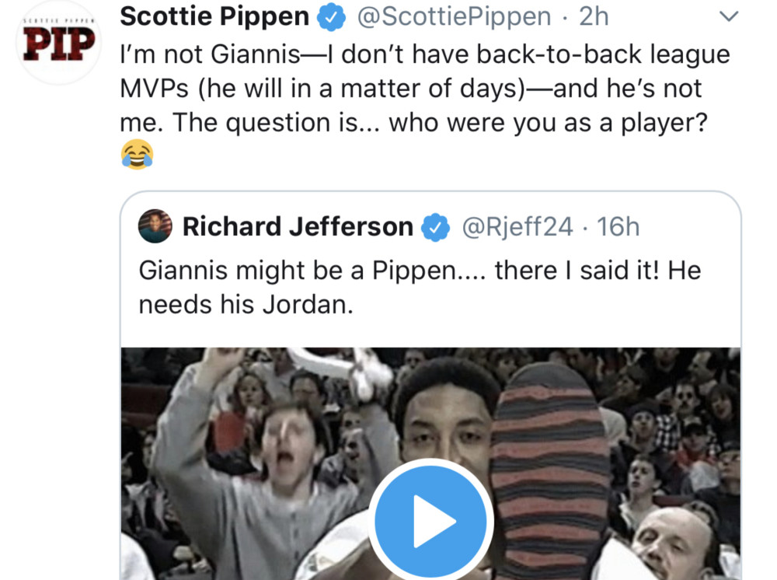The width and height of the screenshot is (777, 580).
Task: Open Scottie Pippen's PIP profile avatar
Action: (57, 43)
